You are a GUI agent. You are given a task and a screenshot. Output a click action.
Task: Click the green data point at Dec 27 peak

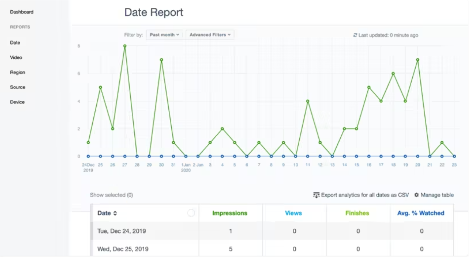(125, 46)
